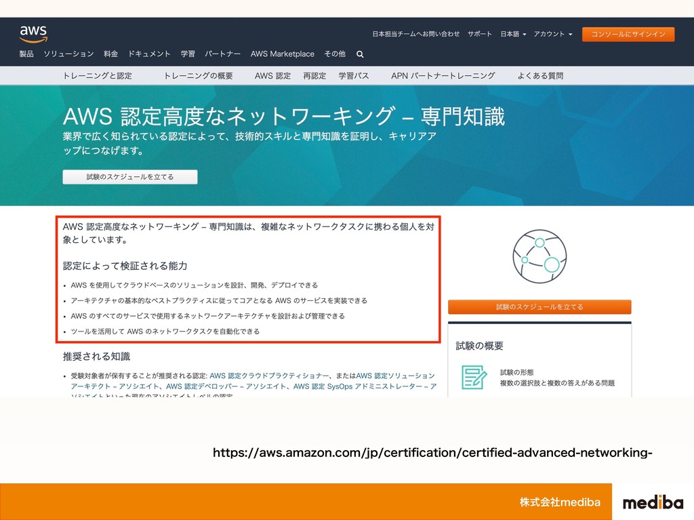The height and width of the screenshot is (520, 694).
Task: Click the AWS logo
Action: 33,34
